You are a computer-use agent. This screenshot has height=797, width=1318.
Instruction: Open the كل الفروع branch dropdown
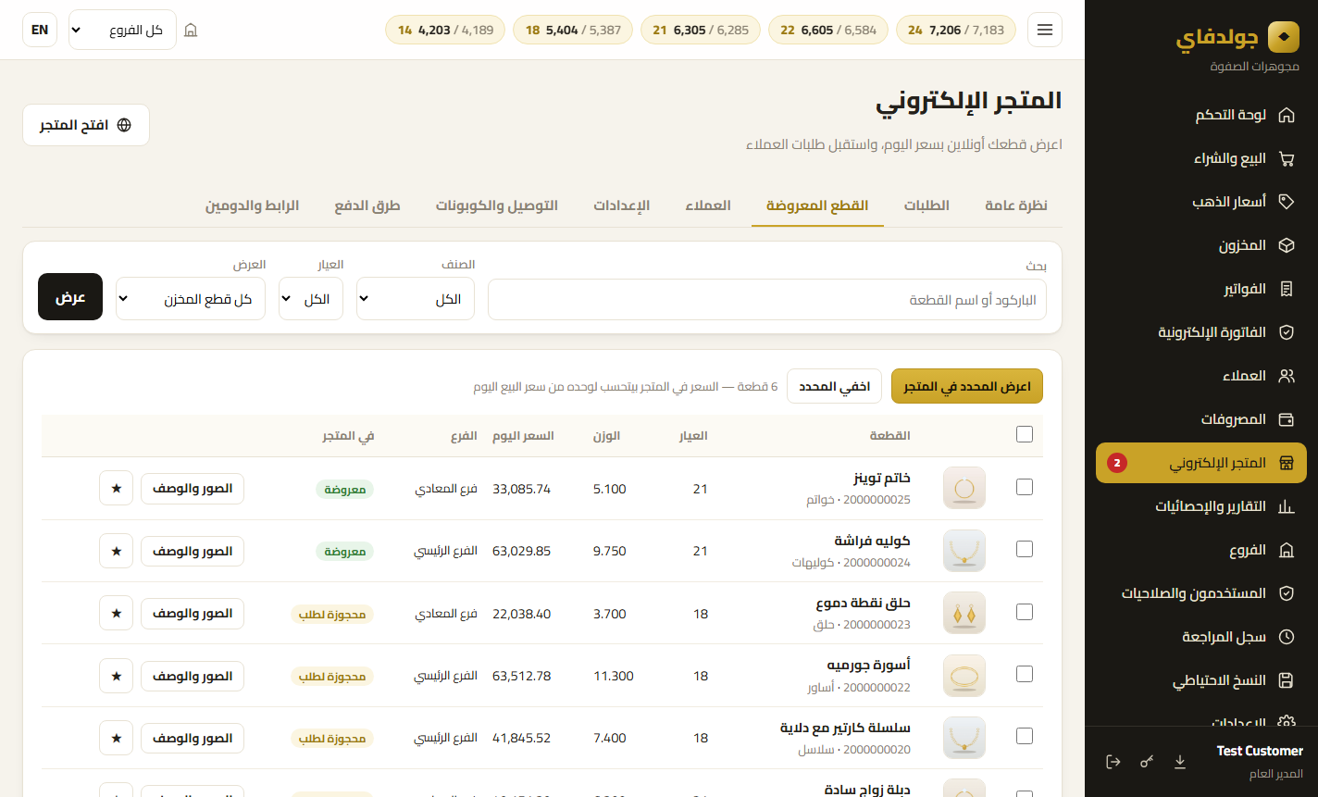122,30
